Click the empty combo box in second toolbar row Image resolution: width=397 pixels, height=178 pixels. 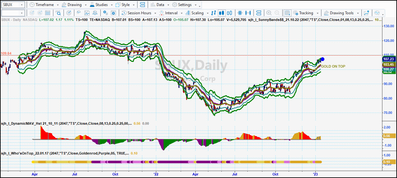[13, 13]
